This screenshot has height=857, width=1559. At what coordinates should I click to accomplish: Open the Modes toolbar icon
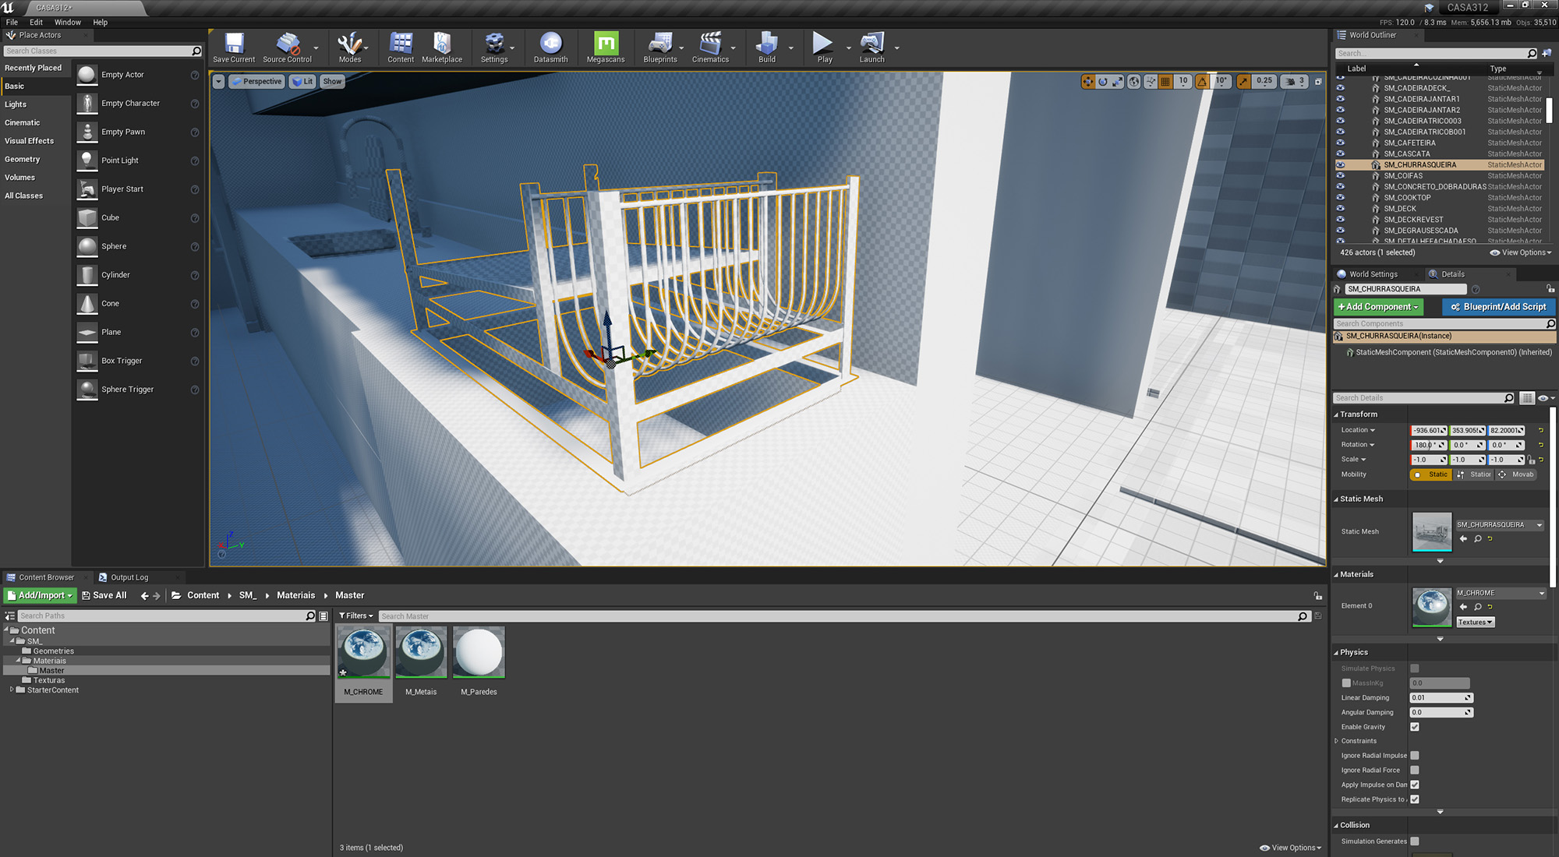(x=350, y=48)
